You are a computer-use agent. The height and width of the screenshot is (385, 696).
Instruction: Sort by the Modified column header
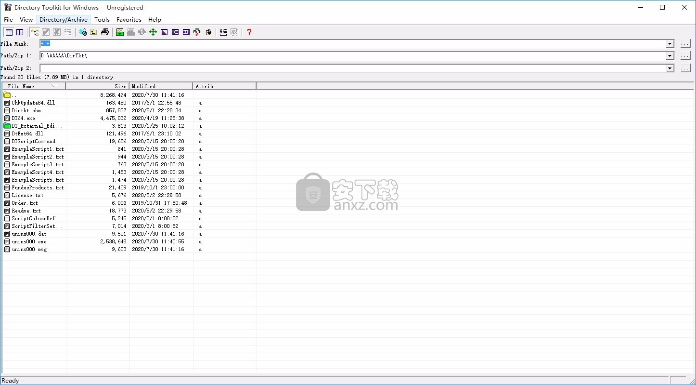click(161, 86)
